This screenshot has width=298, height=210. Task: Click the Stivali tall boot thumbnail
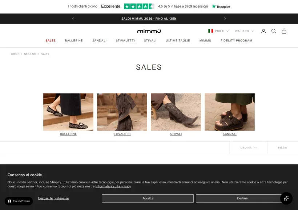(176, 112)
